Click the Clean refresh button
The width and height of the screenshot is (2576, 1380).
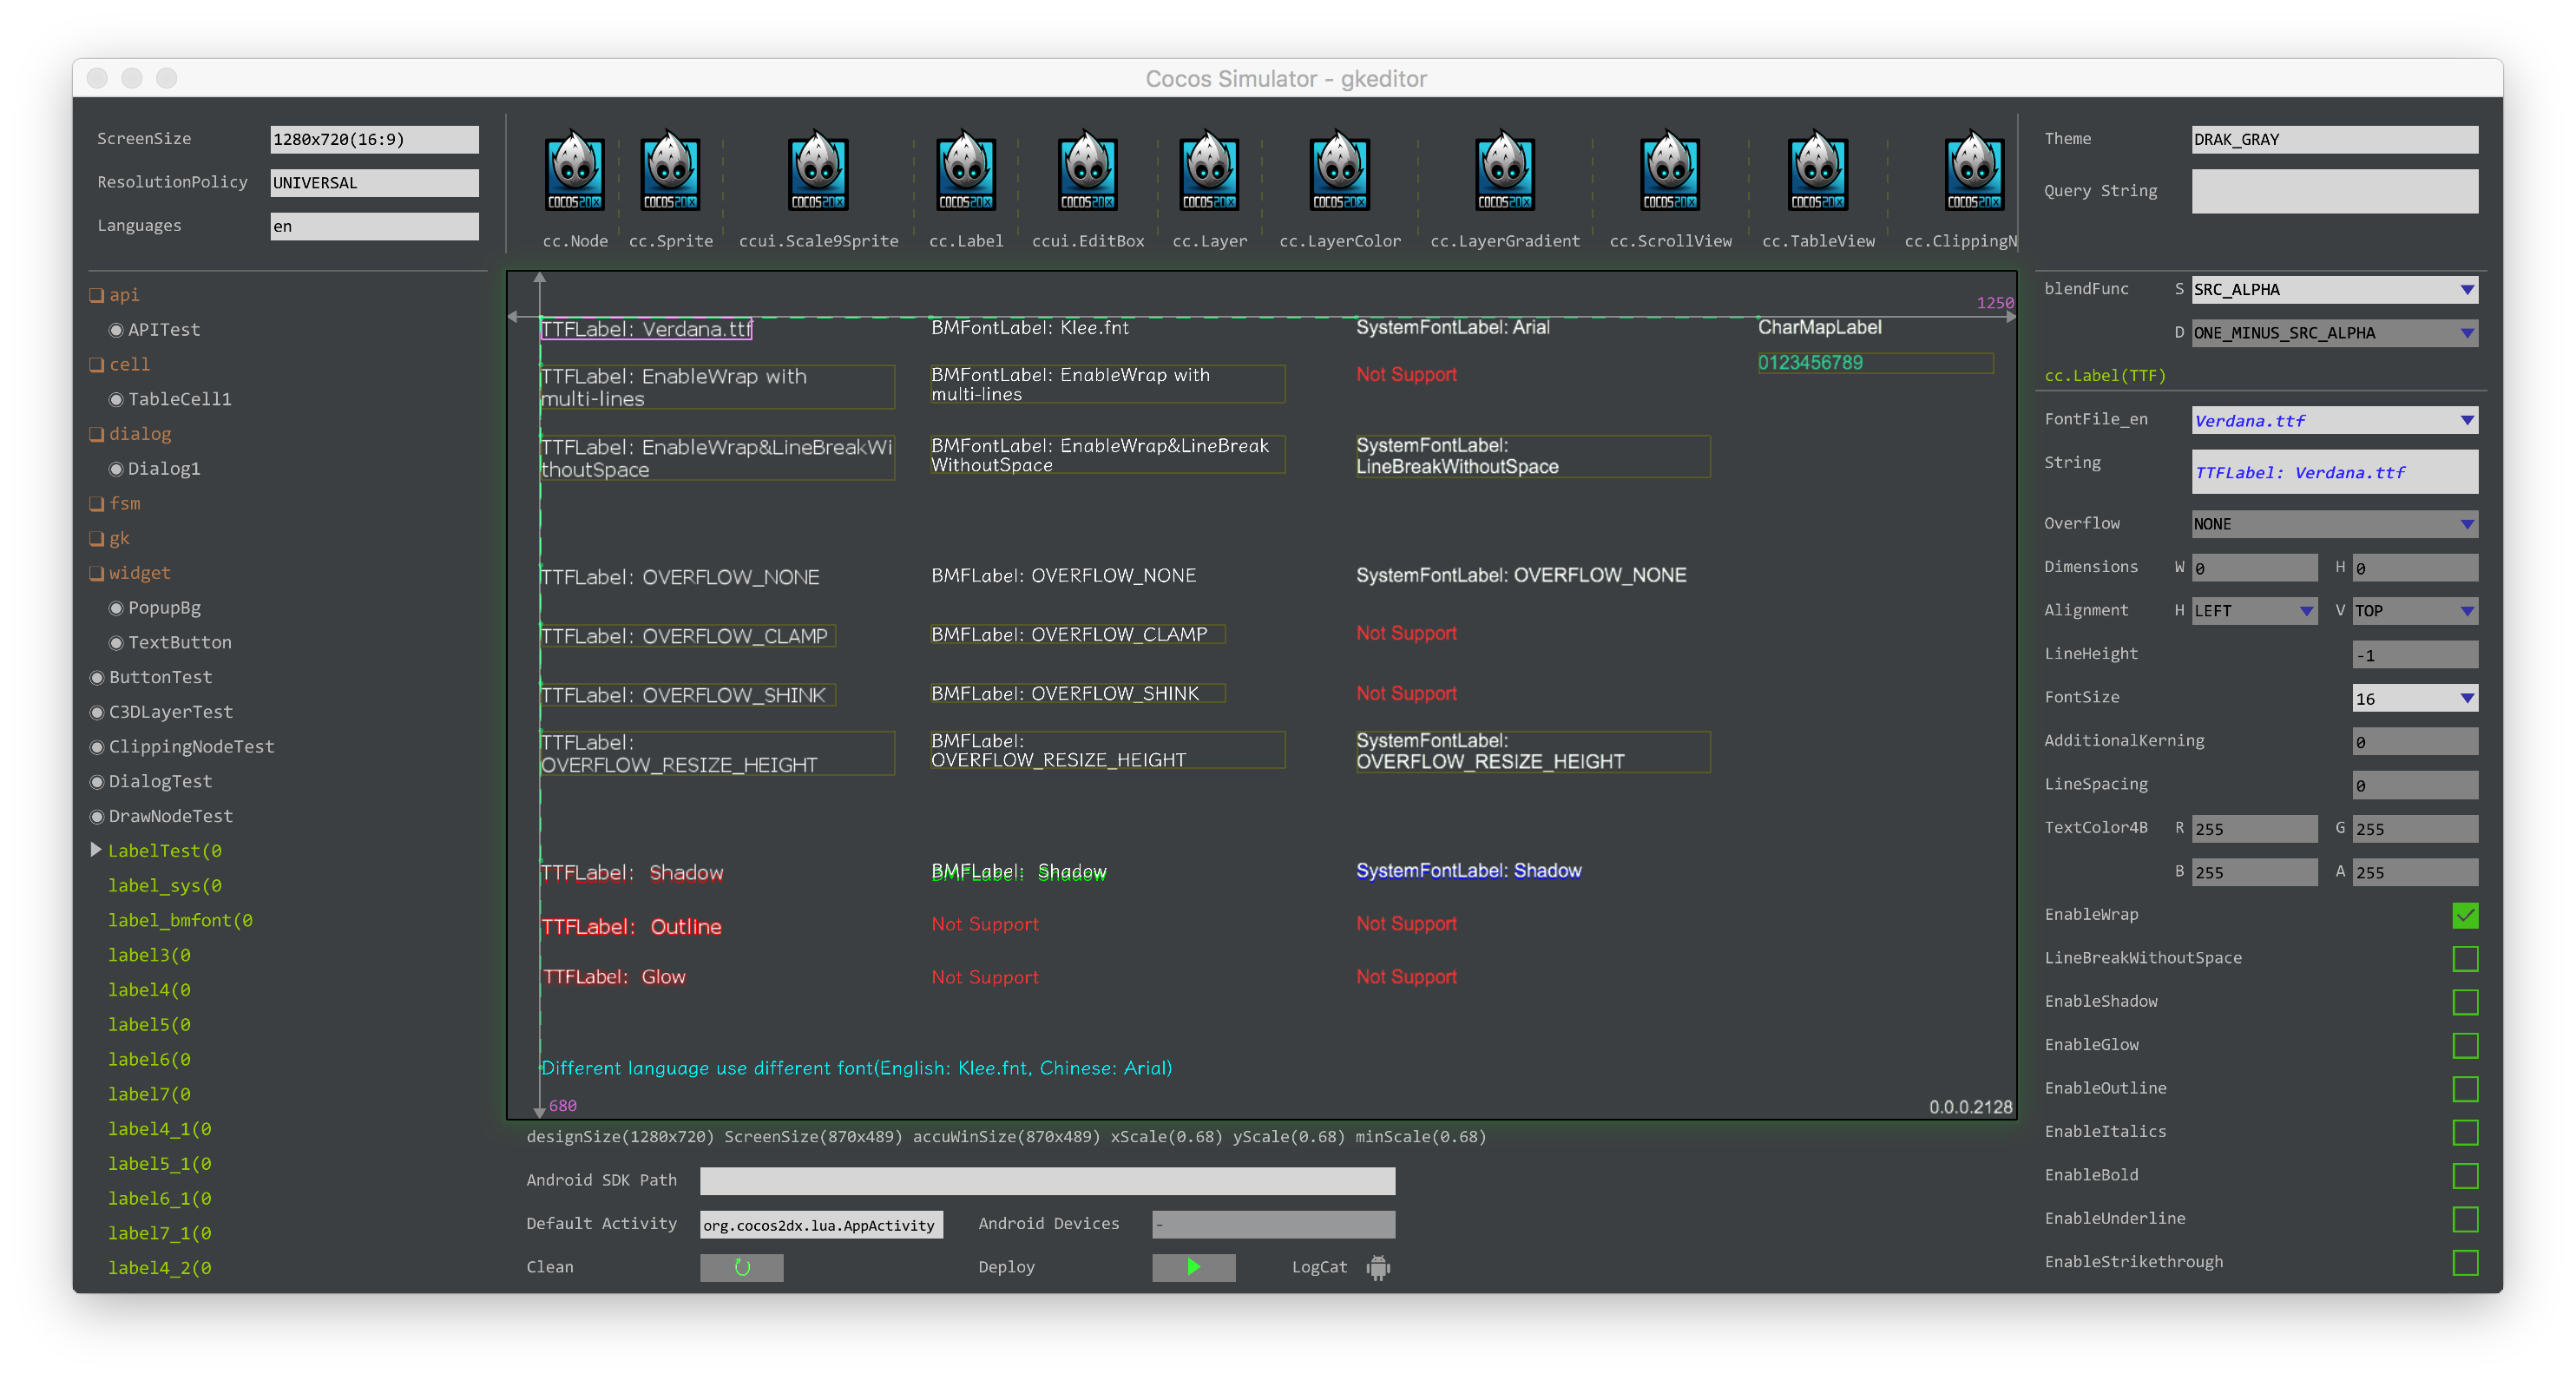tap(741, 1267)
